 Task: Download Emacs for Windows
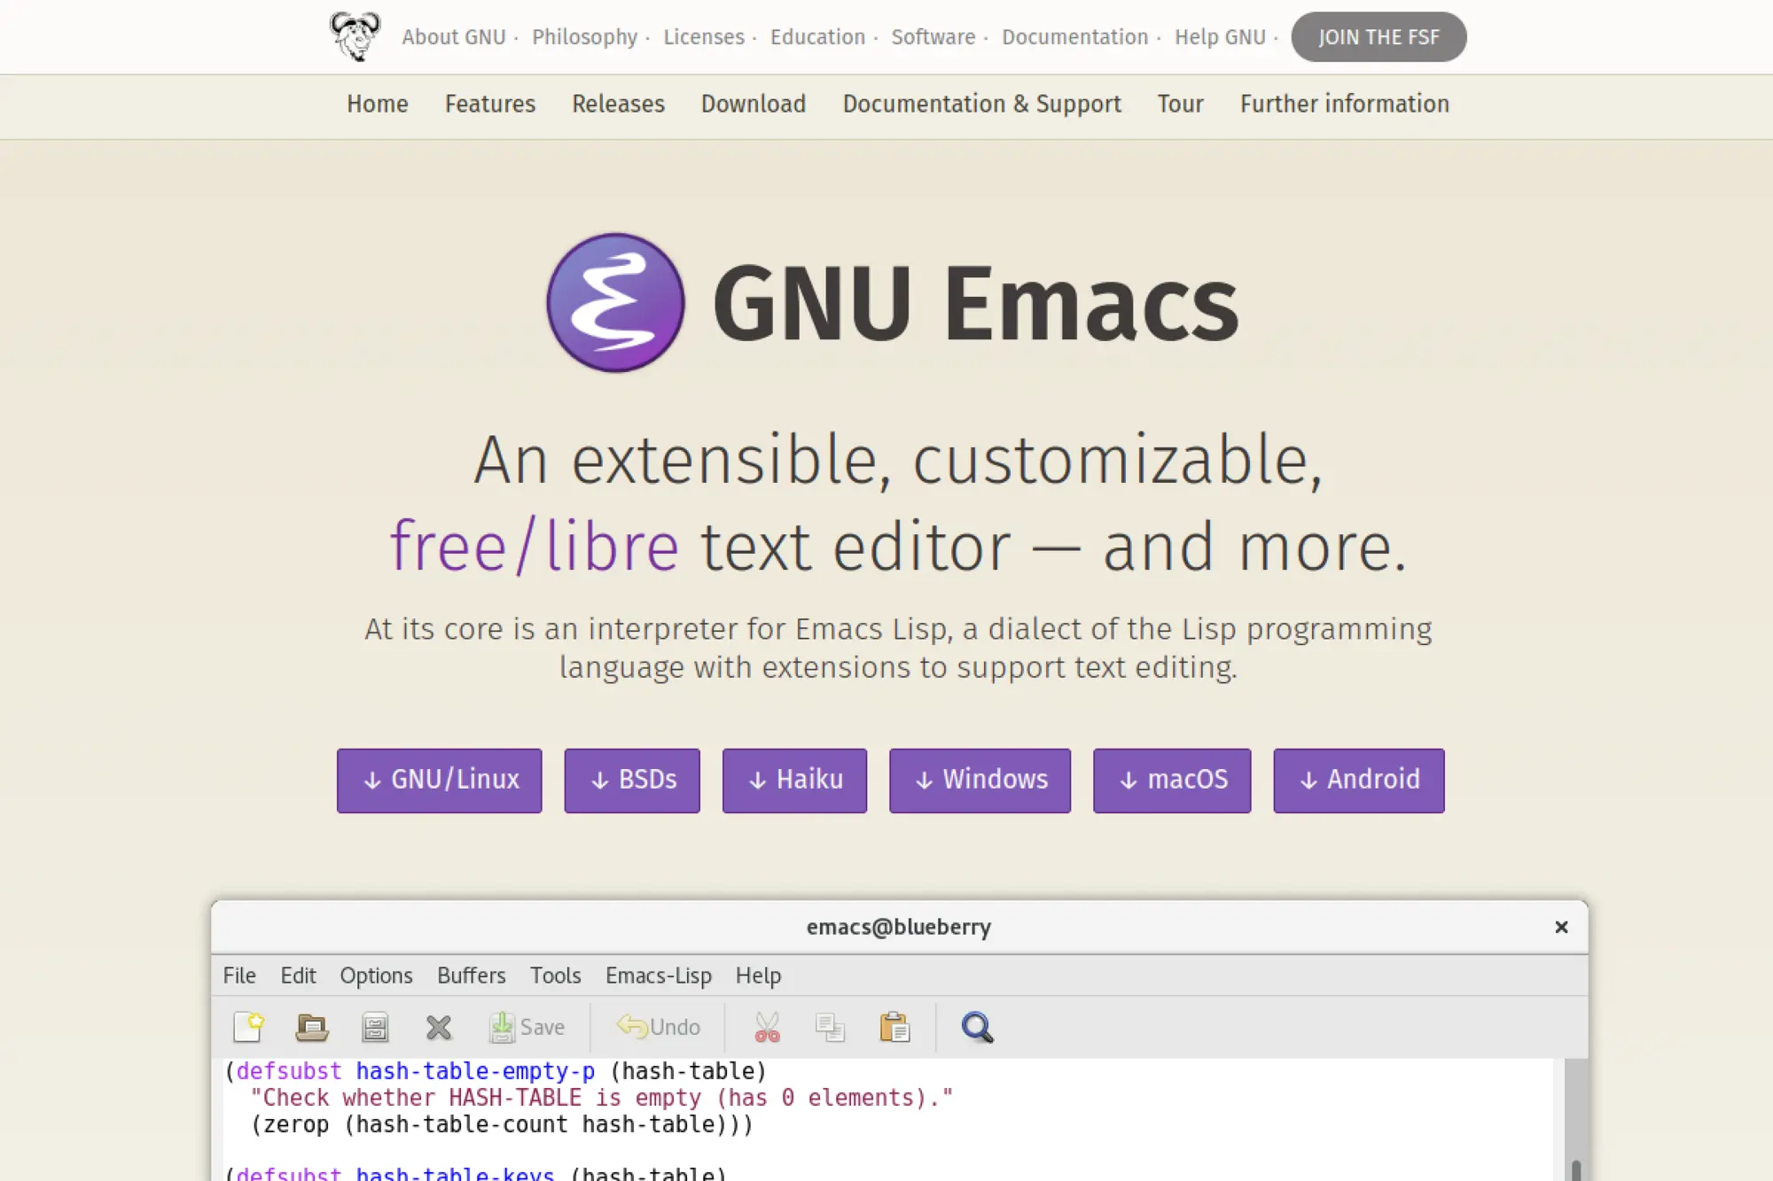[980, 781]
